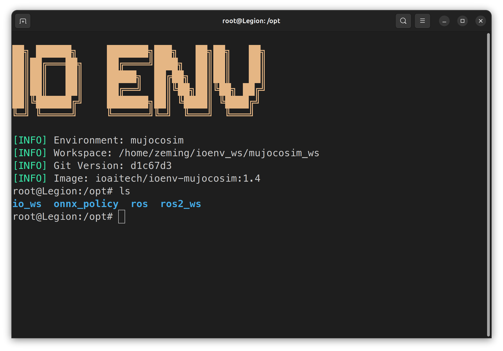Click the search icon in the header
503x351 pixels.
tap(403, 21)
